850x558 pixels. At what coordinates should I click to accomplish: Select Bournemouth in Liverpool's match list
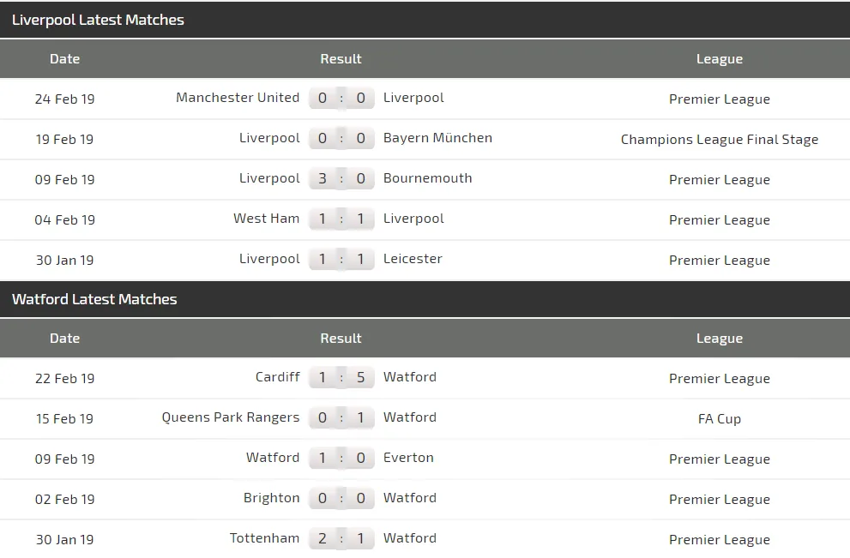[427, 178]
